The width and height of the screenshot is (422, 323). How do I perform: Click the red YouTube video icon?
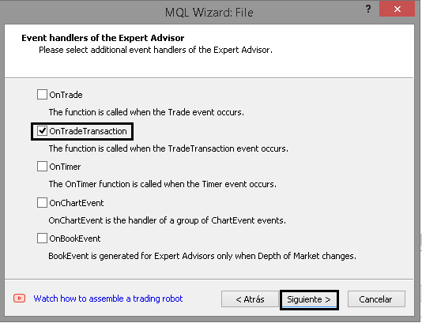[20, 299]
